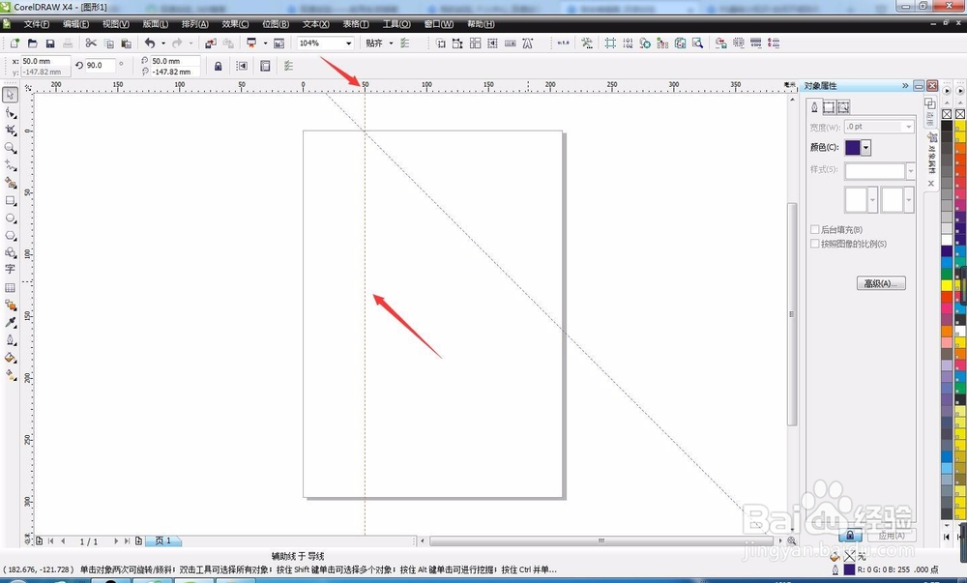This screenshot has width=967, height=583.
Task: Select the Crop tool in toolbox
Action: pyautogui.click(x=11, y=130)
